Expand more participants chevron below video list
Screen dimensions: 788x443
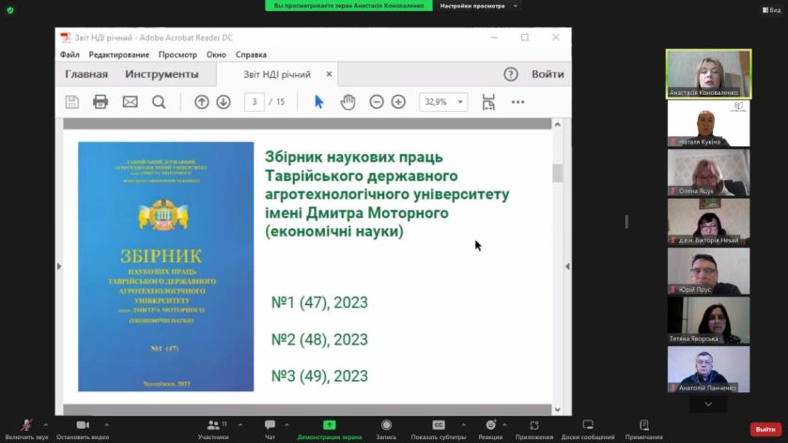708,404
